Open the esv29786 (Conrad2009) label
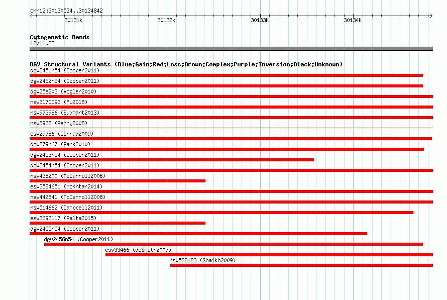Image resolution: width=447 pixels, height=300 pixels. 62,134
